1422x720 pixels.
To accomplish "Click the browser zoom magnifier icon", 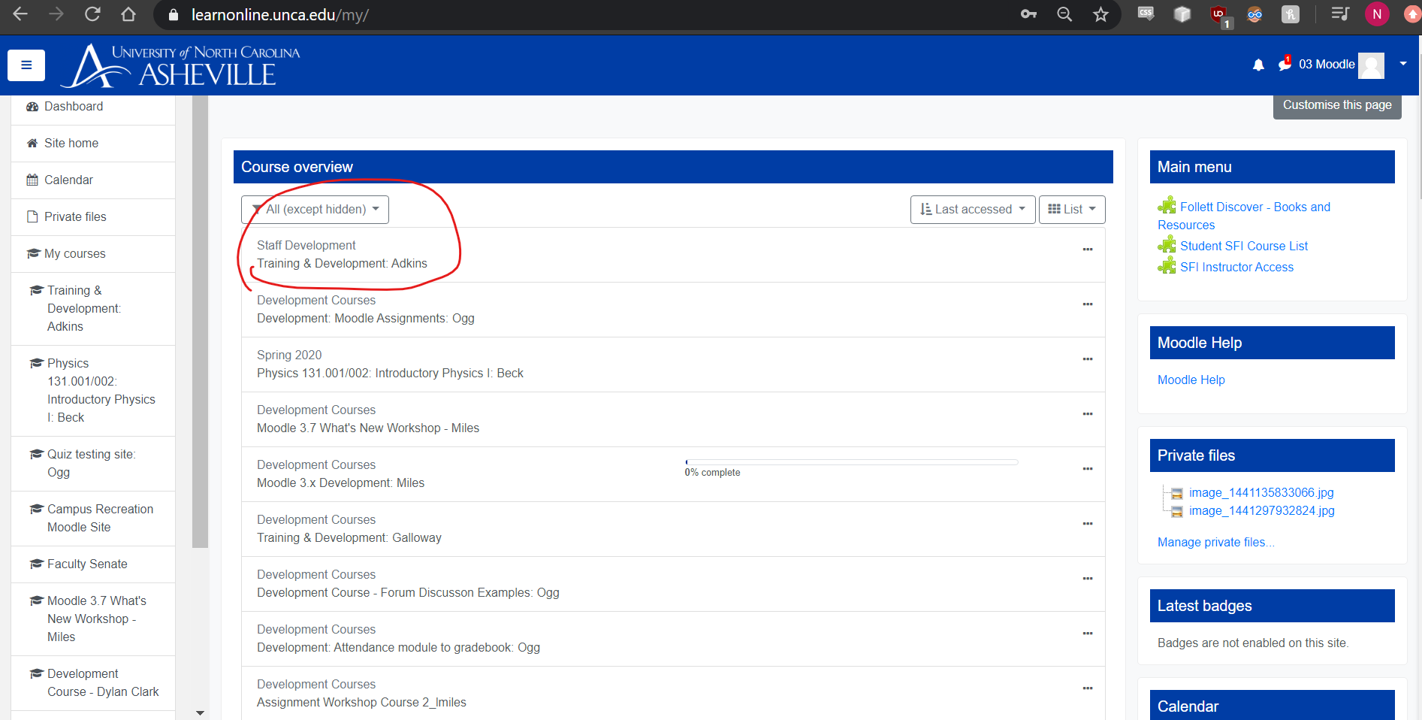I will [1064, 14].
